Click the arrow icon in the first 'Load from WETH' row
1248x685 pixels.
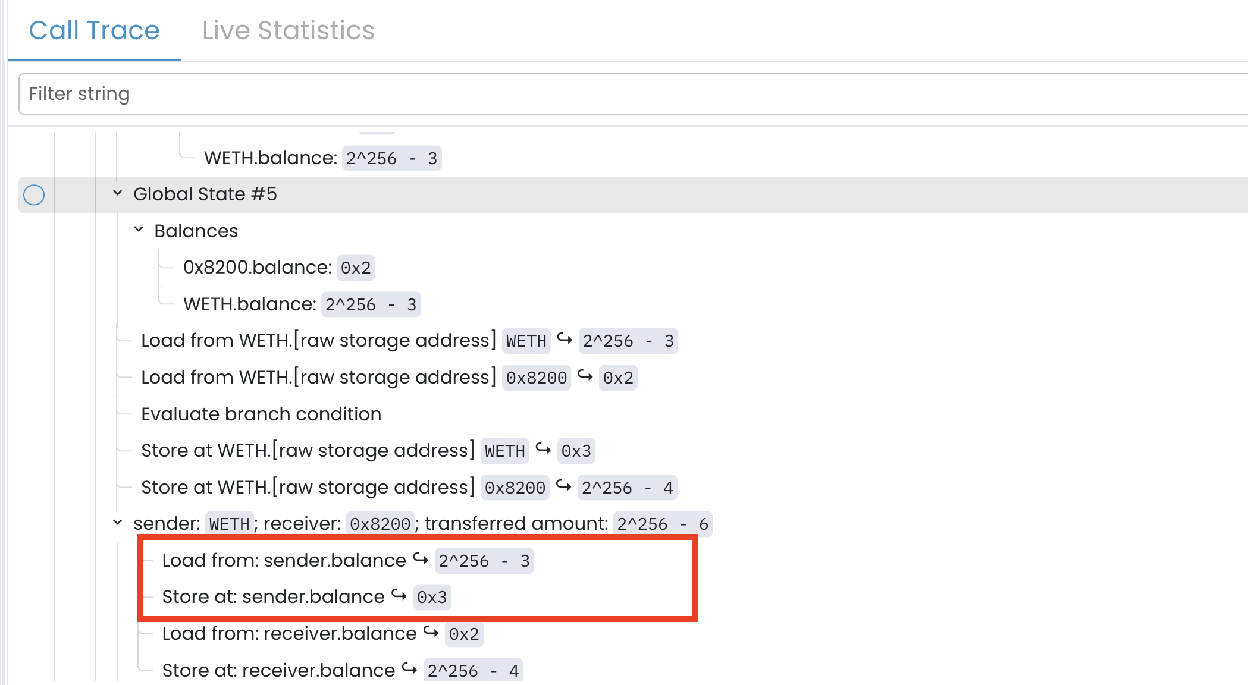click(x=565, y=340)
